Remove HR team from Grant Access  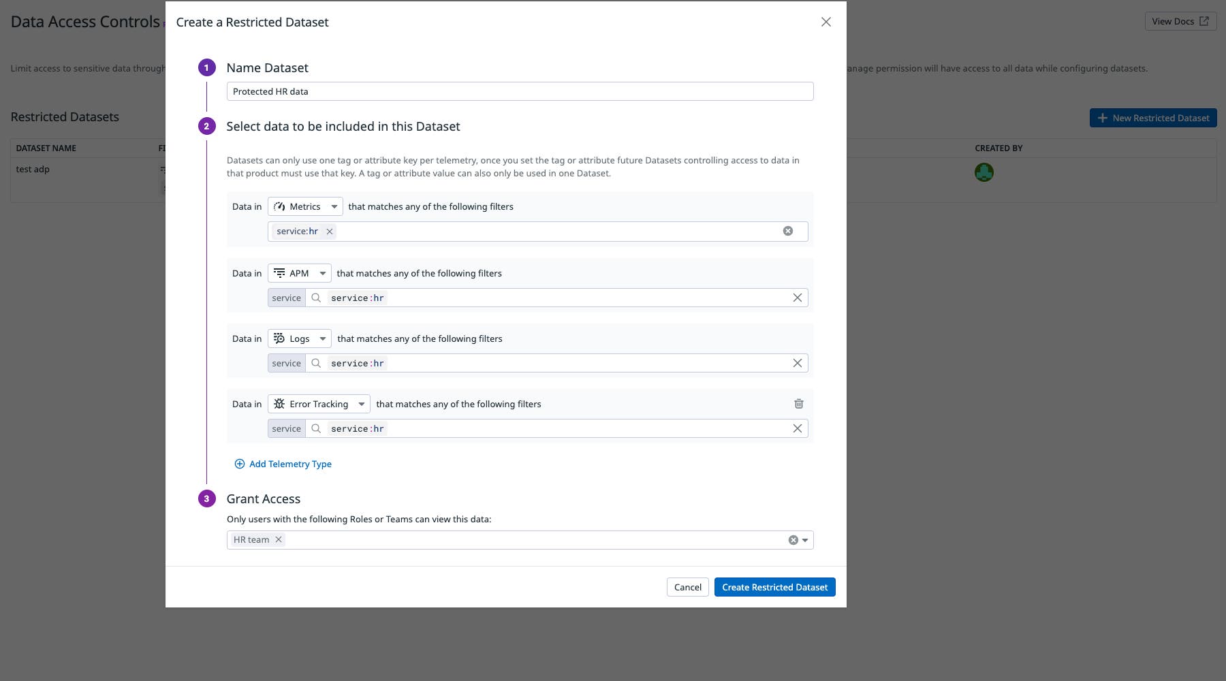278,539
